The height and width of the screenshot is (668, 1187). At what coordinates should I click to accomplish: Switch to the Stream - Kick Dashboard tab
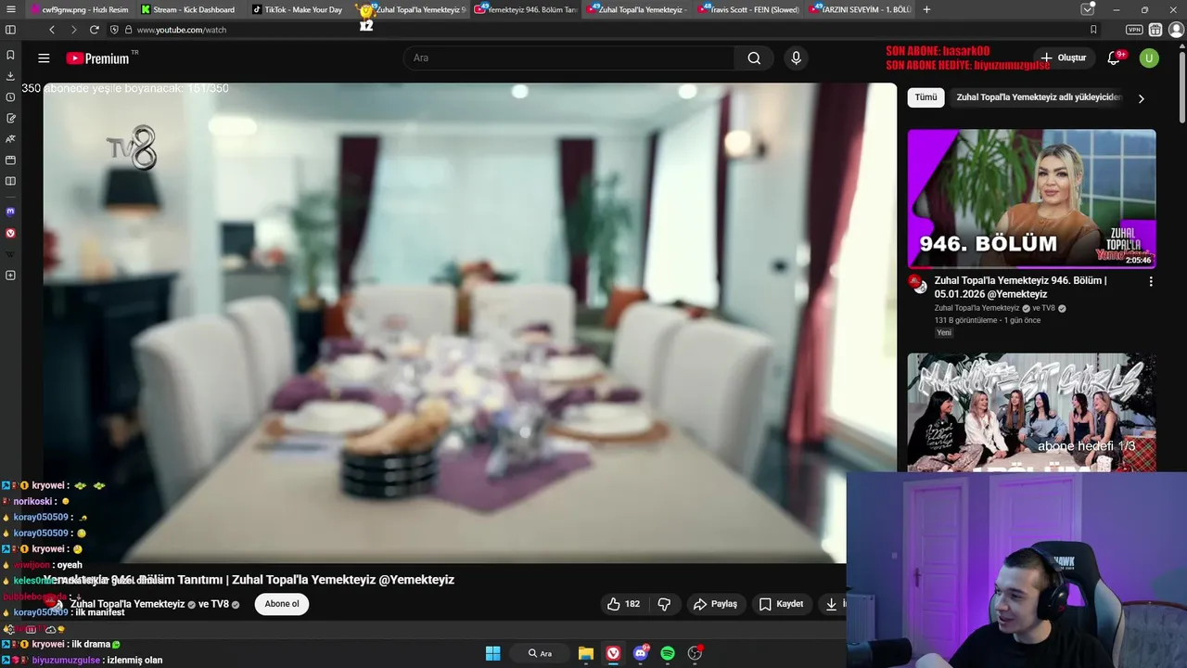pos(189,9)
